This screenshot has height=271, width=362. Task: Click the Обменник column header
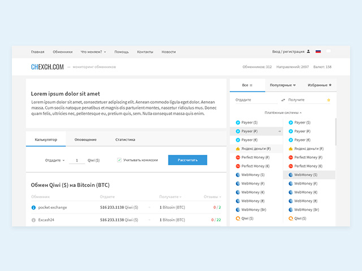coord(40,197)
